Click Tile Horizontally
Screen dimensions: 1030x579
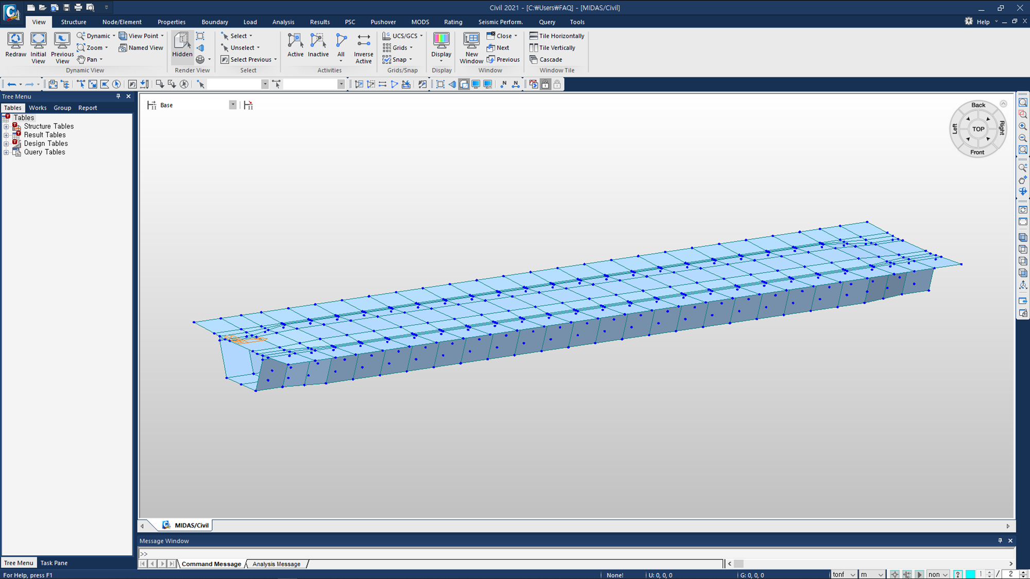(557, 36)
